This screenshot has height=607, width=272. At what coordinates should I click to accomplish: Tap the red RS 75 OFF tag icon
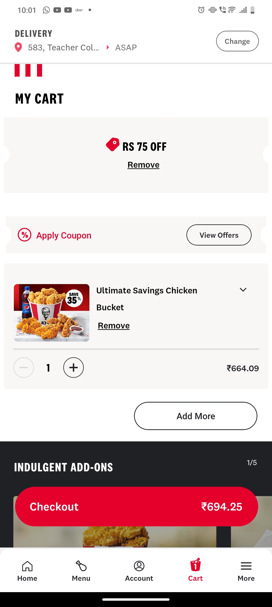tap(113, 144)
